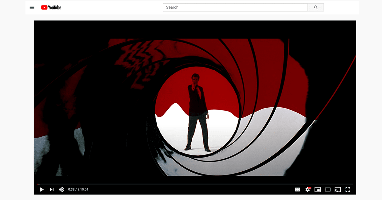This screenshot has height=200, width=382.
Task: Cast video with Play on TV icon
Action: click(338, 189)
